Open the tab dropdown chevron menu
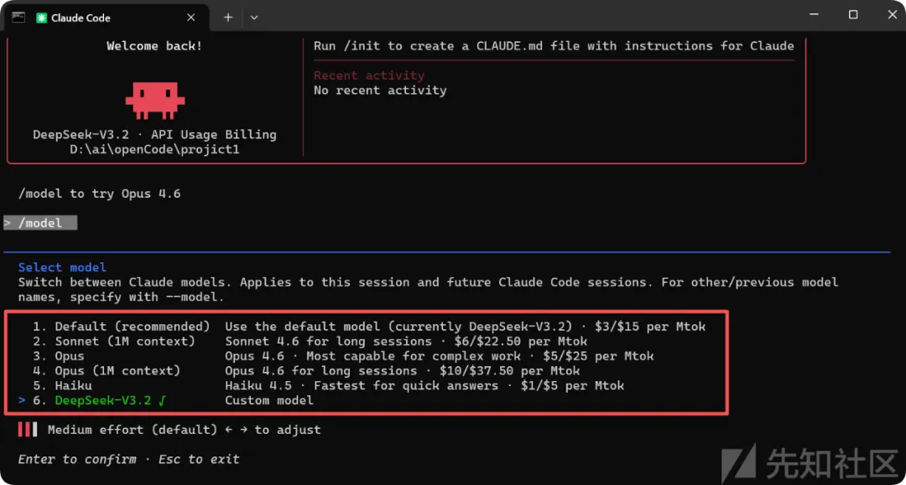 click(254, 18)
